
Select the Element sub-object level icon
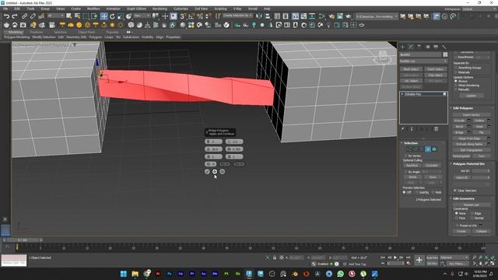point(434,149)
